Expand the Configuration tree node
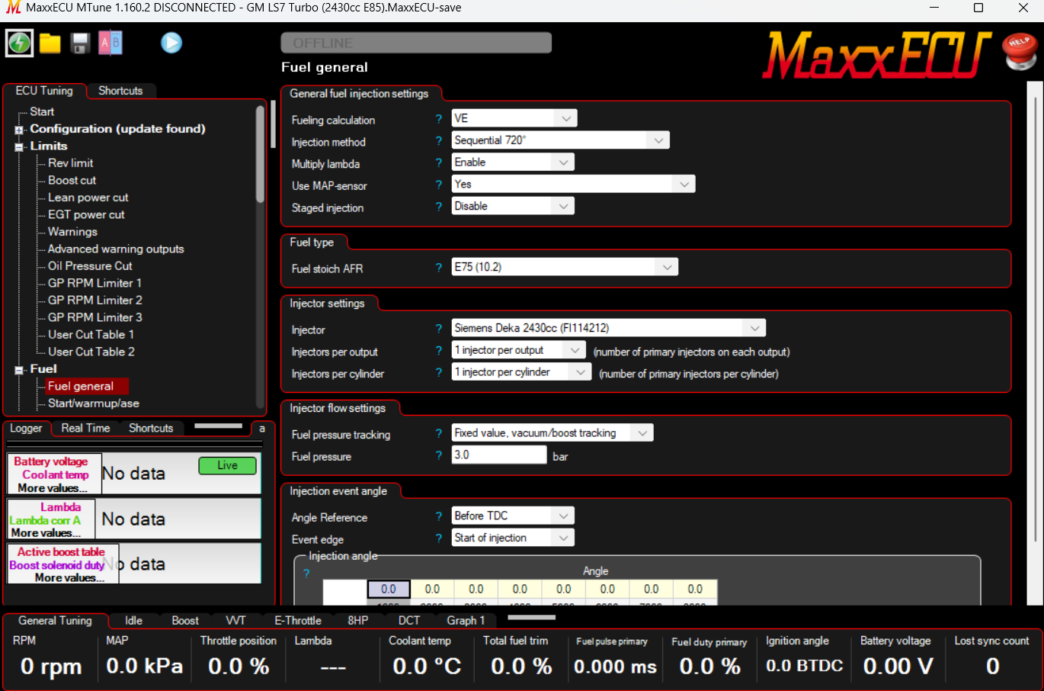Viewport: 1044px width, 691px height. click(x=18, y=130)
